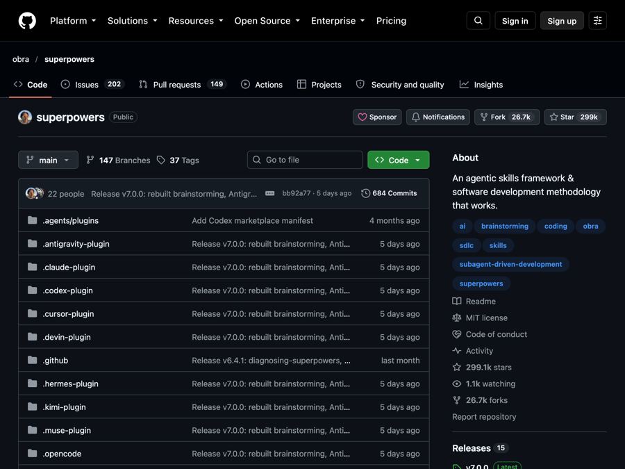The image size is (625, 469).
Task: Open the .claude-plugin folder link
Action: click(x=69, y=268)
